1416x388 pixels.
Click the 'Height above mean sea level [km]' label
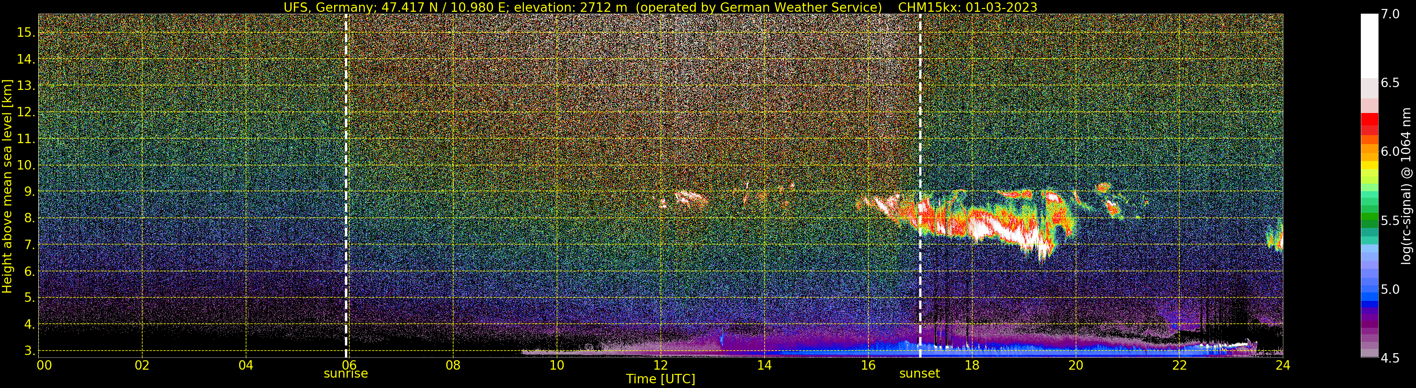(7, 186)
